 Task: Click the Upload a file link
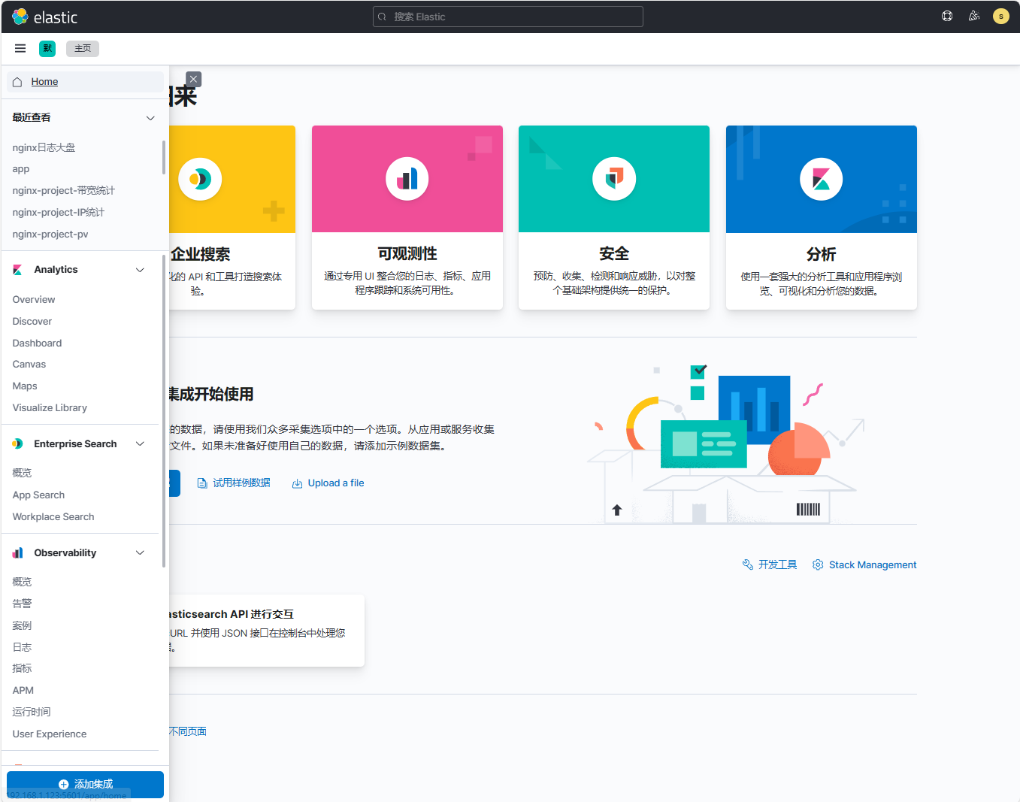click(x=335, y=483)
